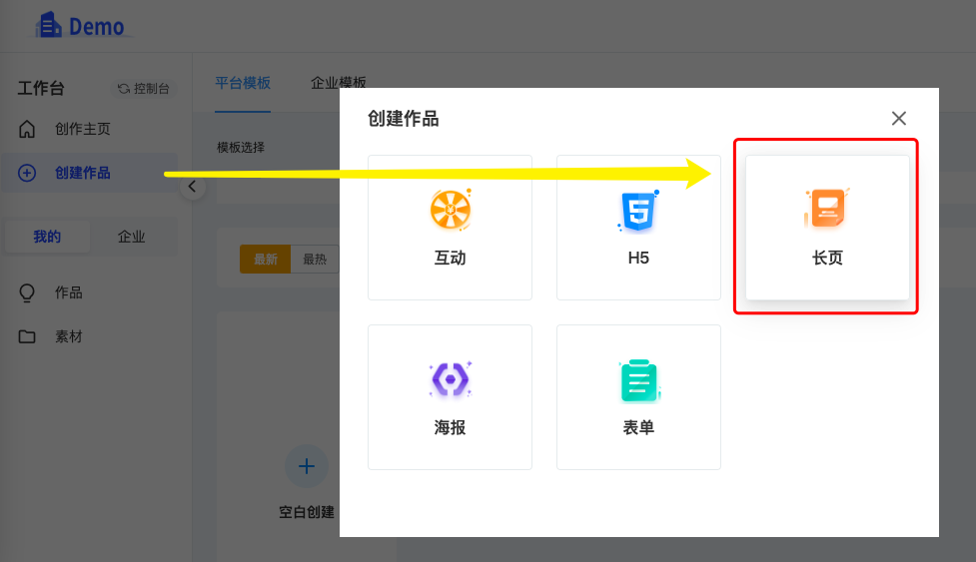Click the H5 shield icon

[638, 211]
